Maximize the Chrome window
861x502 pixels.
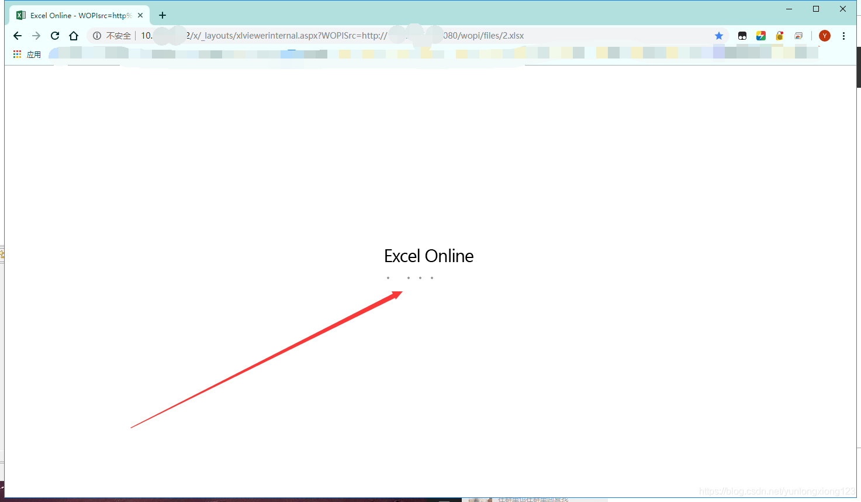[x=816, y=9]
